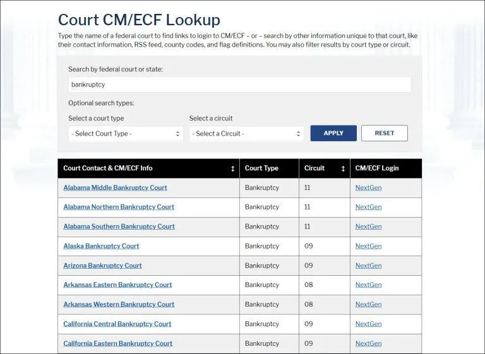
Task: Go to Alaska Bankruptcy Court page
Action: [x=101, y=246]
